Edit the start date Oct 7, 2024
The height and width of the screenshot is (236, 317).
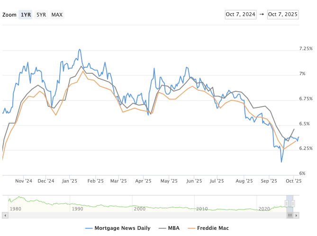point(240,15)
